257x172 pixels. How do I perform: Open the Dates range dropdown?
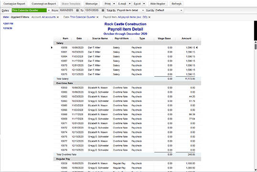coord(49,10)
